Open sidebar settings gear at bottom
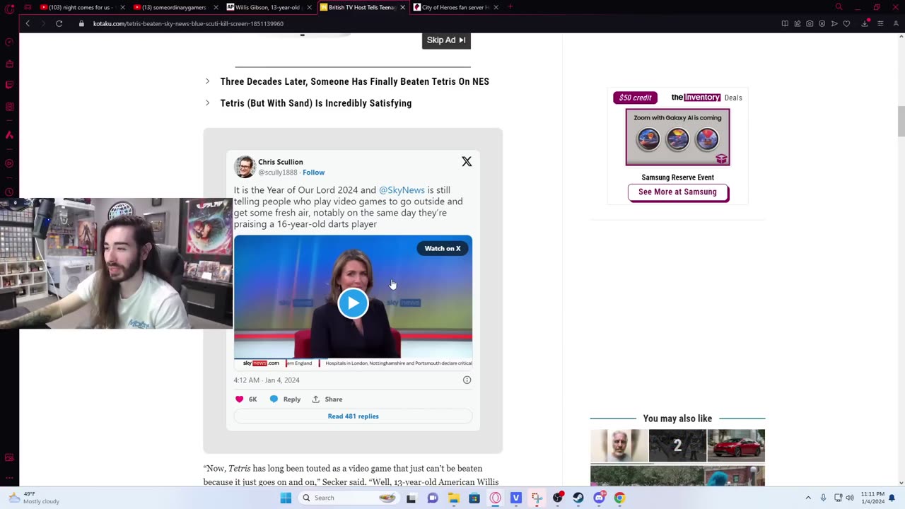 pyautogui.click(x=9, y=478)
